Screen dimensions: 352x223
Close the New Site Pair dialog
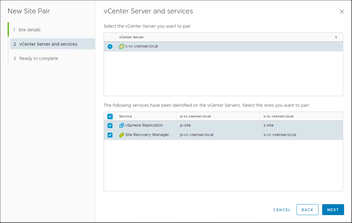[342, 12]
